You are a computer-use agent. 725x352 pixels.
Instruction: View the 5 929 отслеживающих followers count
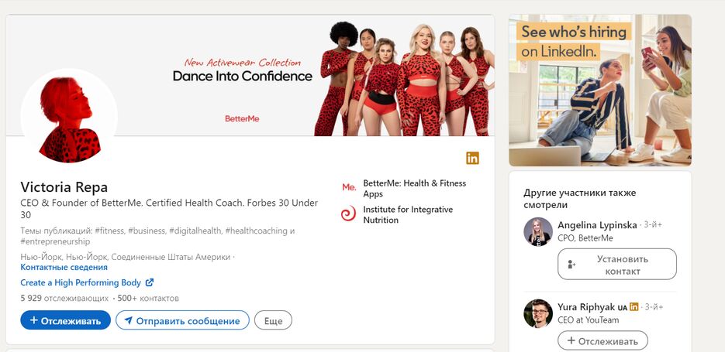pos(64,298)
